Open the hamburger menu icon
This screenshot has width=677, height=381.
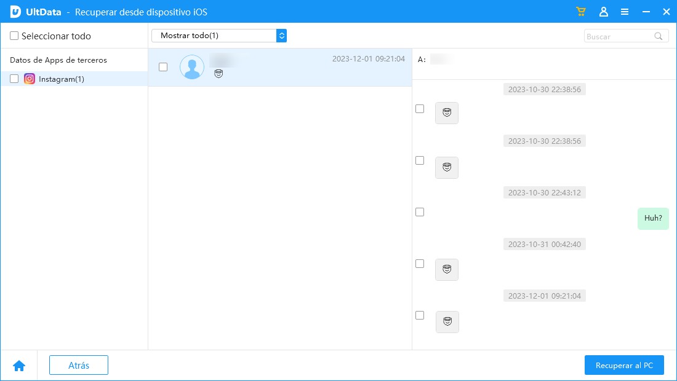[624, 12]
